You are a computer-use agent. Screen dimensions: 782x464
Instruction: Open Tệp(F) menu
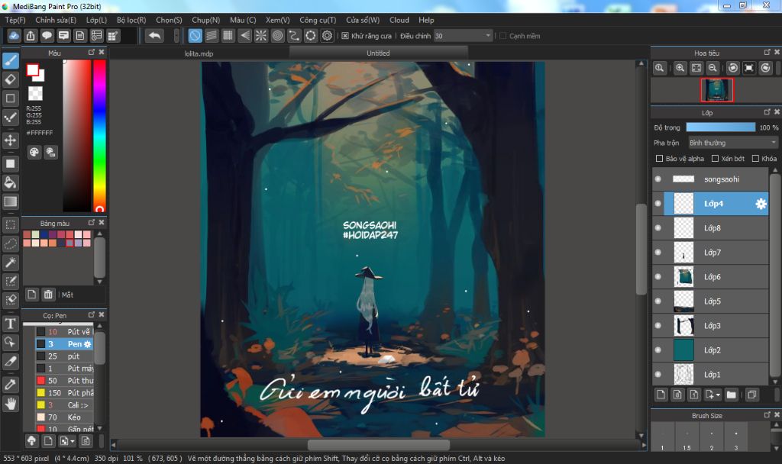15,20
